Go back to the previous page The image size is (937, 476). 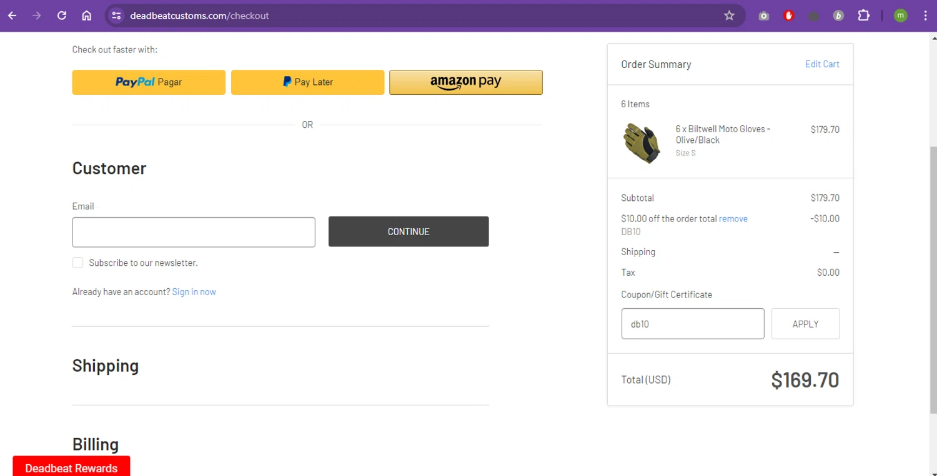[x=12, y=16]
